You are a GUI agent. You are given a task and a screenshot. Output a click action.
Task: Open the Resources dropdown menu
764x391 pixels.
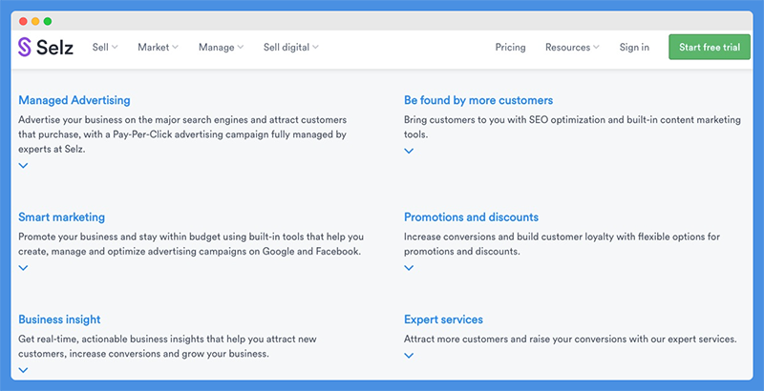coord(572,47)
